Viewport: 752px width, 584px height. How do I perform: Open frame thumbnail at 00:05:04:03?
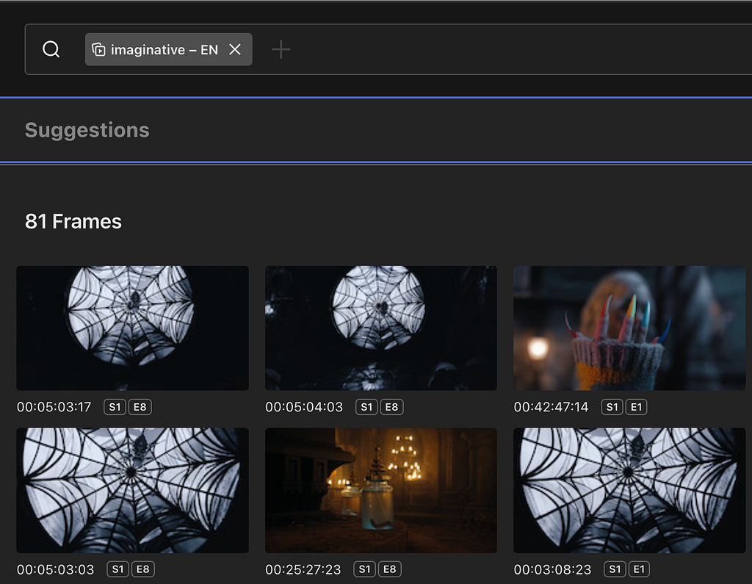381,328
